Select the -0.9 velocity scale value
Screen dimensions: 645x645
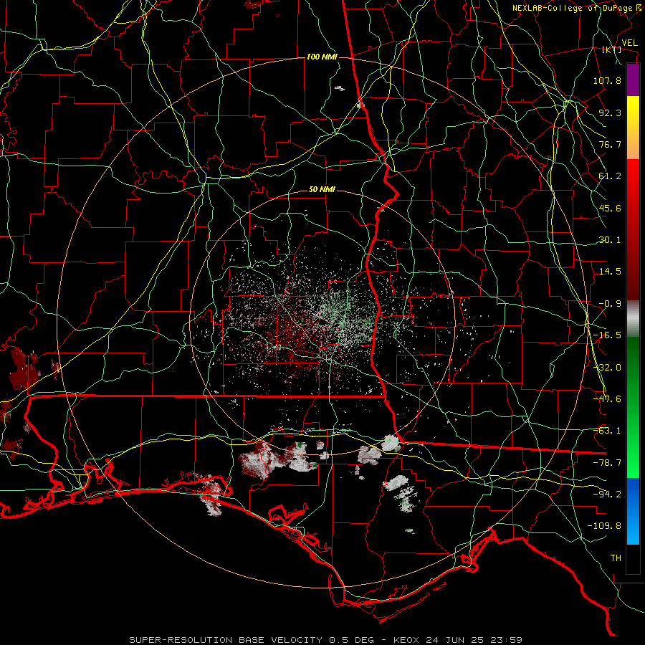click(x=610, y=304)
